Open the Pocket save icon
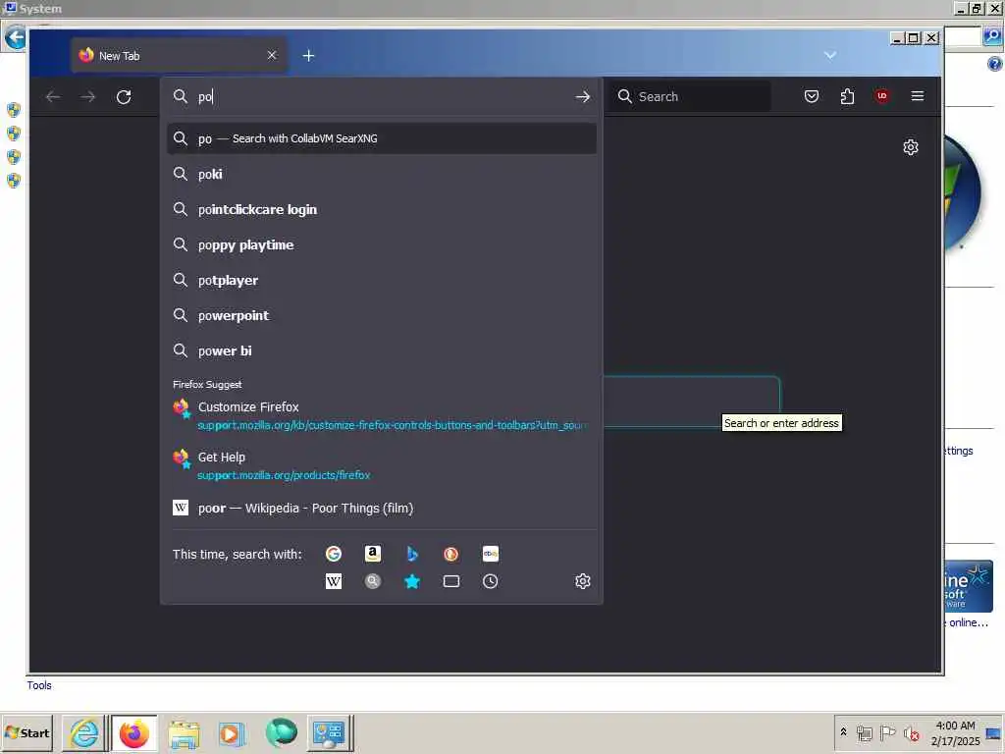The height and width of the screenshot is (754, 1005). [812, 96]
